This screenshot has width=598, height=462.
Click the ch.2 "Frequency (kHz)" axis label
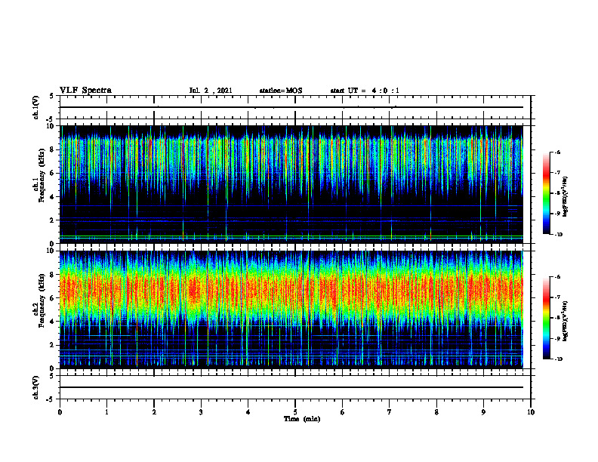click(42, 300)
